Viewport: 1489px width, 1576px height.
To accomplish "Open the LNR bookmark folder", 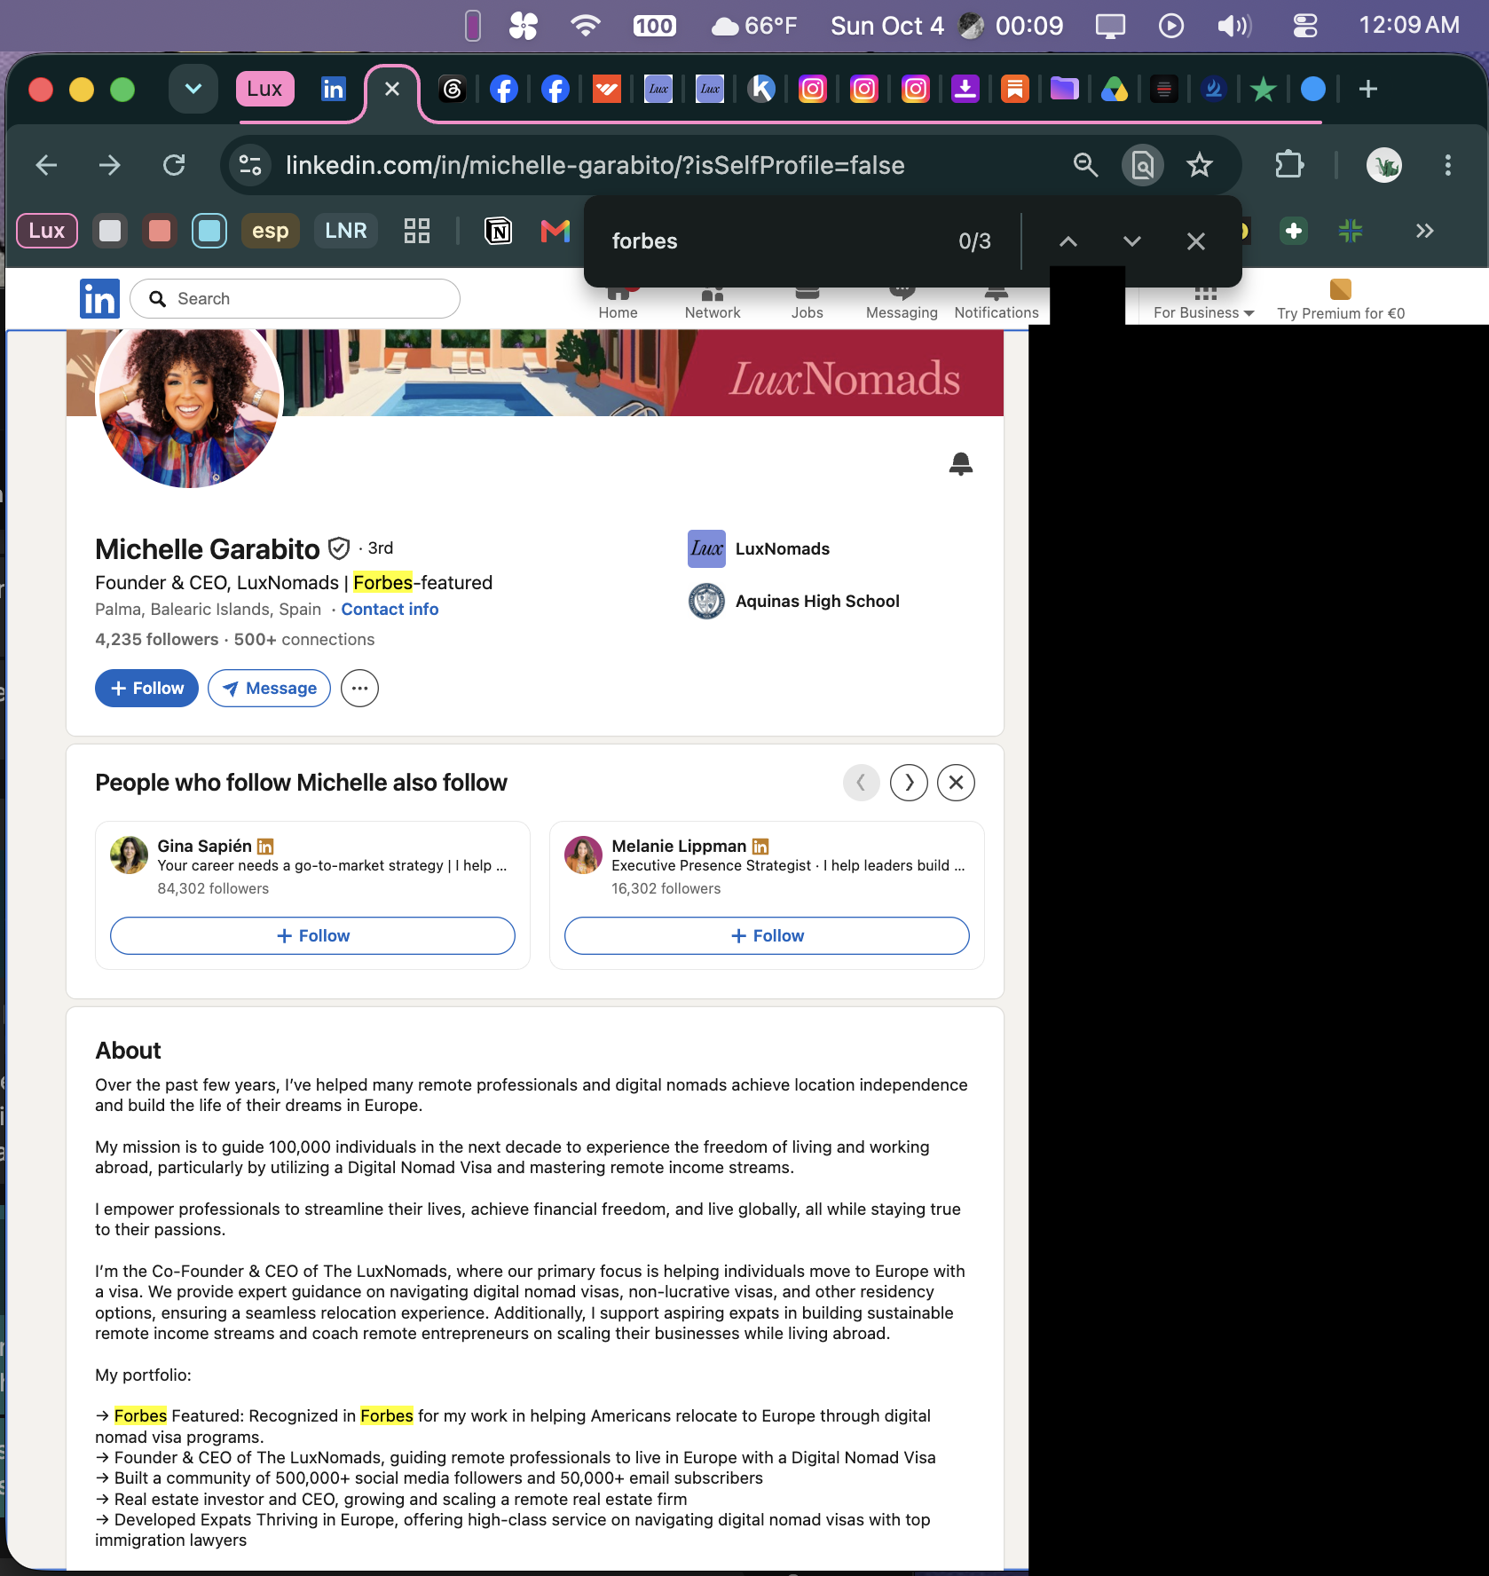I will pyautogui.click(x=346, y=232).
